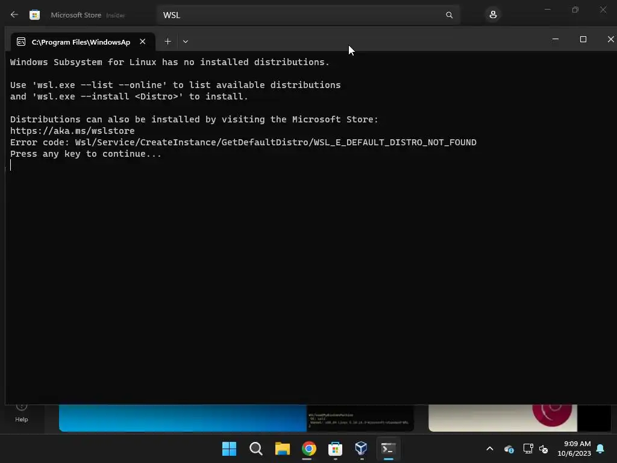The height and width of the screenshot is (463, 617).
Task: Open VirtualBox from the taskbar
Action: point(362,449)
